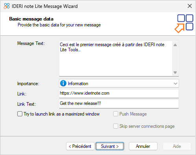
Task: Click the IDERI squares logo in header
Action: pos(184,24)
